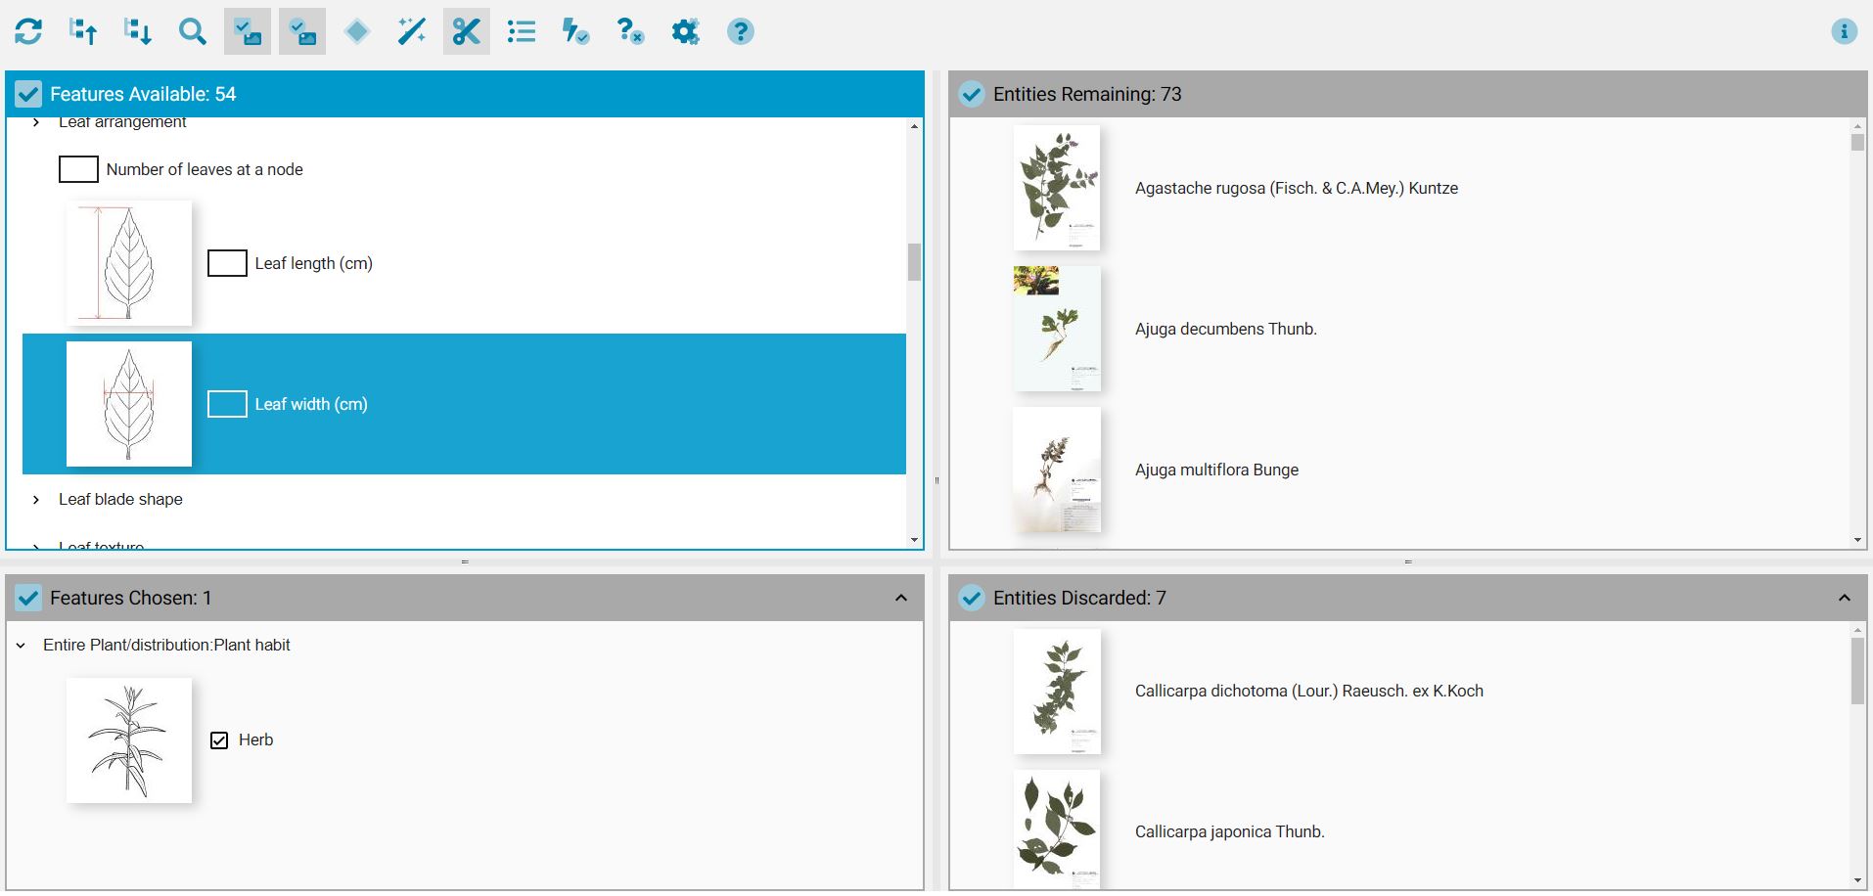This screenshot has width=1873, height=896.
Task: Click the info icon at top right
Action: pos(1845,31)
